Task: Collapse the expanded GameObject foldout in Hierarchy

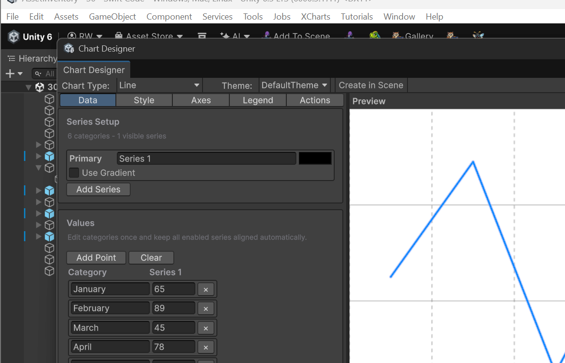Action: pos(39,168)
